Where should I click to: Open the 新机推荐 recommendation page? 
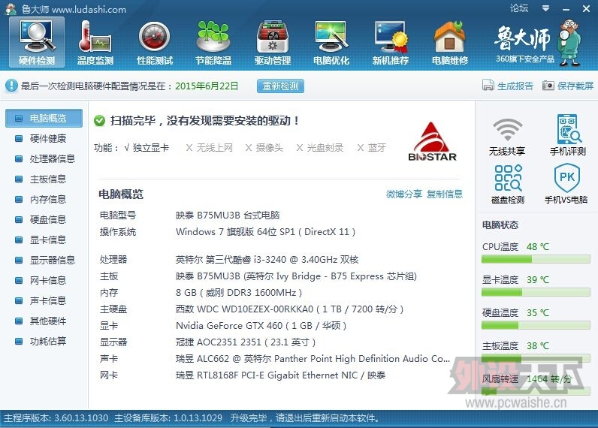390,42
